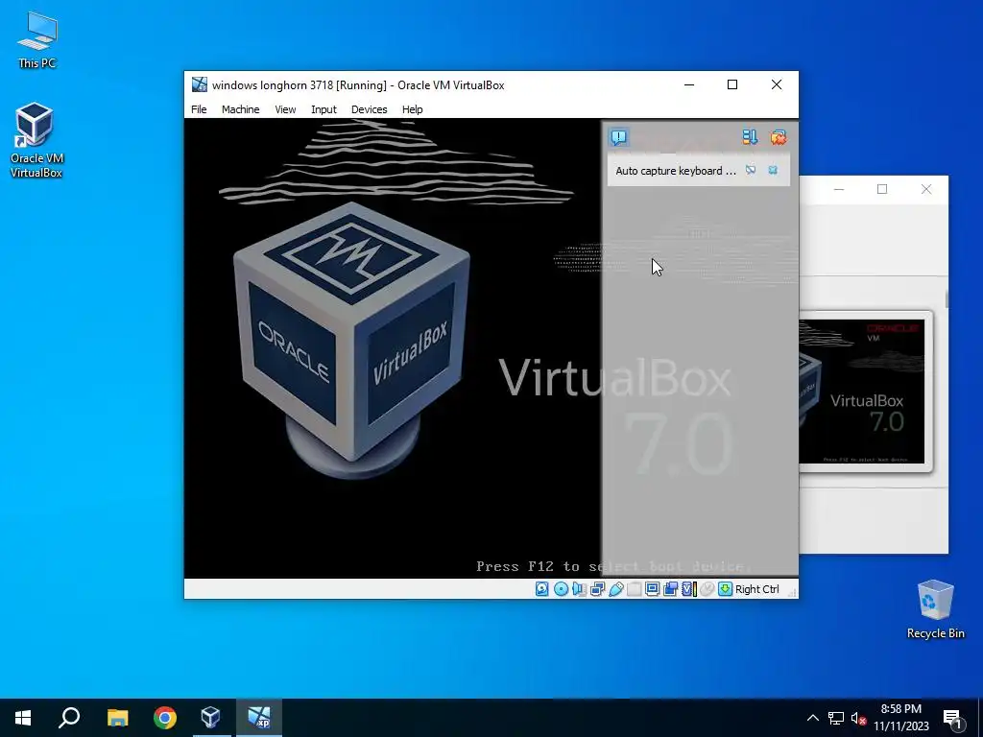Click the optical disc status icon
The image size is (983, 737).
(x=561, y=589)
